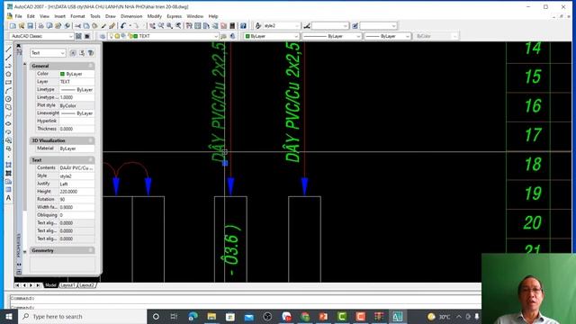This screenshot has width=576, height=324.
Task: Click the Dimension Style icon
Action: click(x=307, y=26)
